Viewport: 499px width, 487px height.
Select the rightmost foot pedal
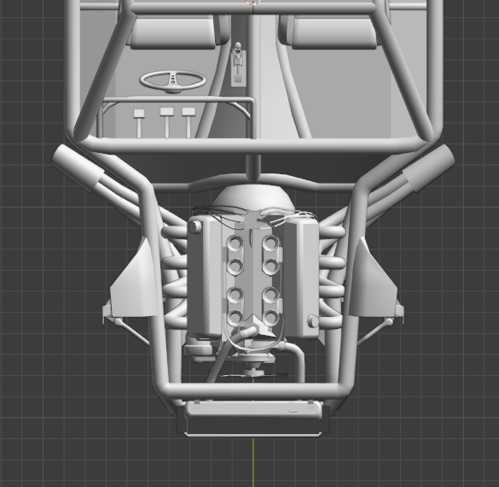pyautogui.click(x=189, y=122)
